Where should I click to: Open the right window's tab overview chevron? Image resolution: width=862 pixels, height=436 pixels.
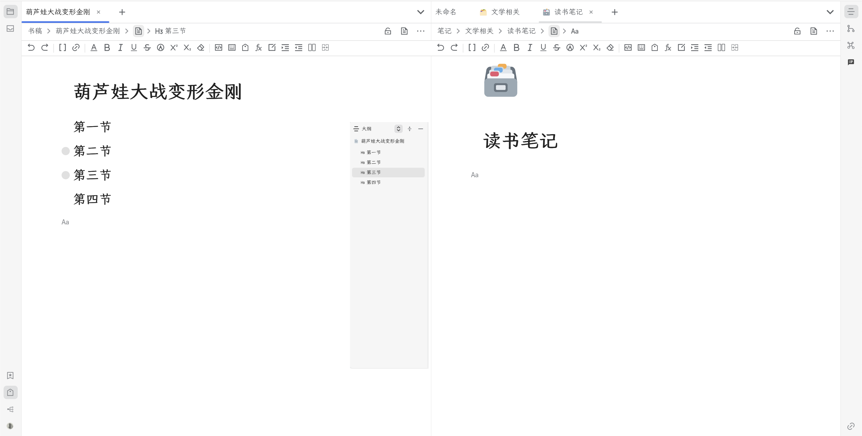click(x=830, y=12)
